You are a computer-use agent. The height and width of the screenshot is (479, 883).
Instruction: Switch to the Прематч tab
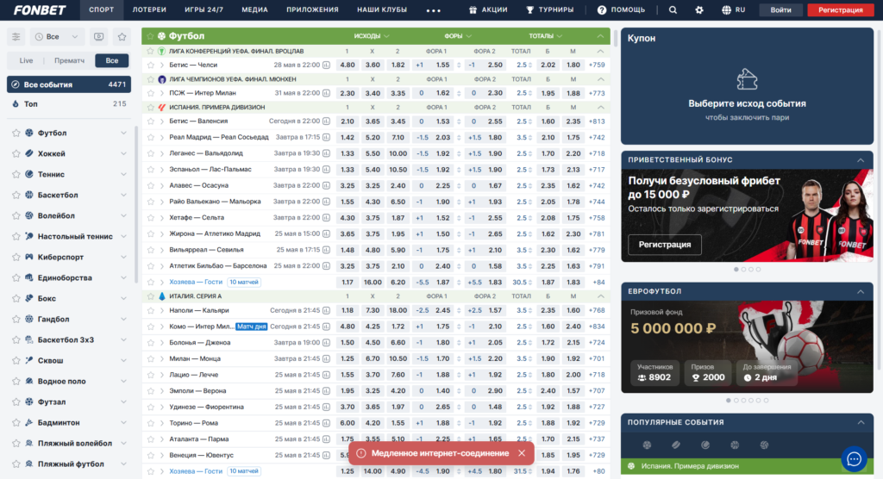(69, 60)
